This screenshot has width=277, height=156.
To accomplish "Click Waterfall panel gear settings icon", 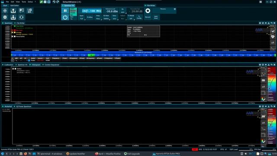I will click(x=260, y=107).
